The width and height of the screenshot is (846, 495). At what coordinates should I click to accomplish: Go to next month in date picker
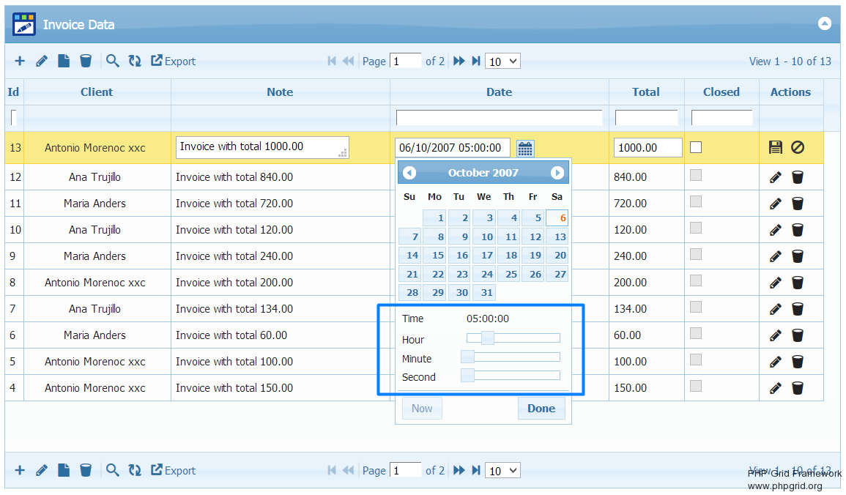(557, 173)
